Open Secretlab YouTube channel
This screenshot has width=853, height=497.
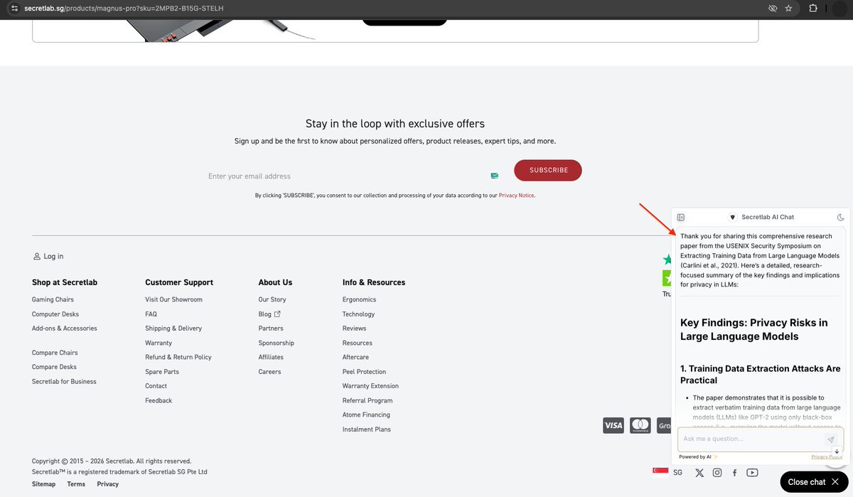point(752,473)
